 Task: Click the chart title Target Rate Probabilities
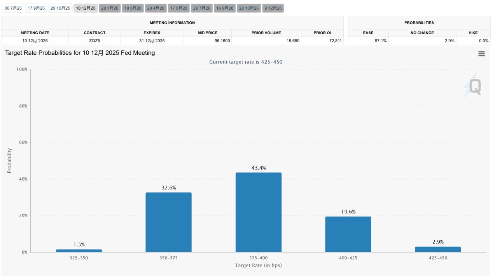pos(80,53)
